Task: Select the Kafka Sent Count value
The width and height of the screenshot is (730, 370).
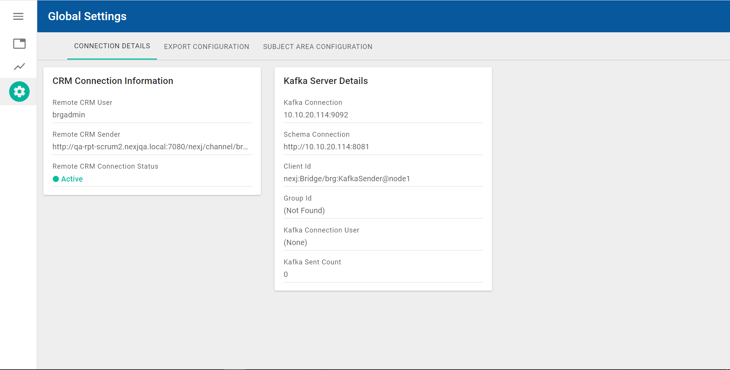Action: pyautogui.click(x=286, y=274)
